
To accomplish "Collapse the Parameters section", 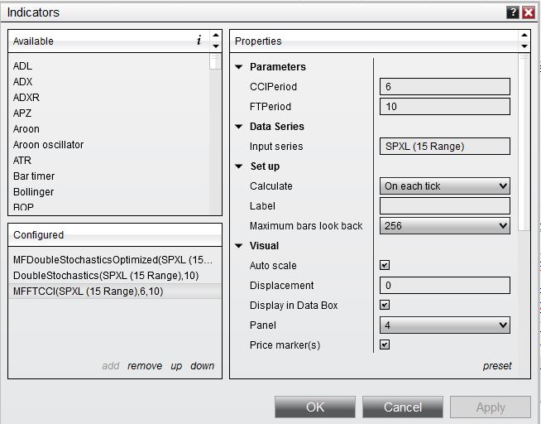I will tap(239, 67).
